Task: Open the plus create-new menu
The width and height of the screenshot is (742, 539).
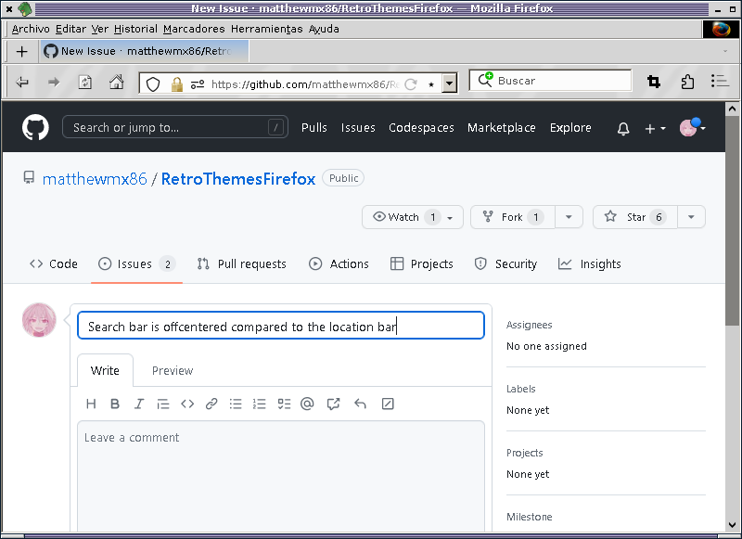Action: click(x=655, y=128)
